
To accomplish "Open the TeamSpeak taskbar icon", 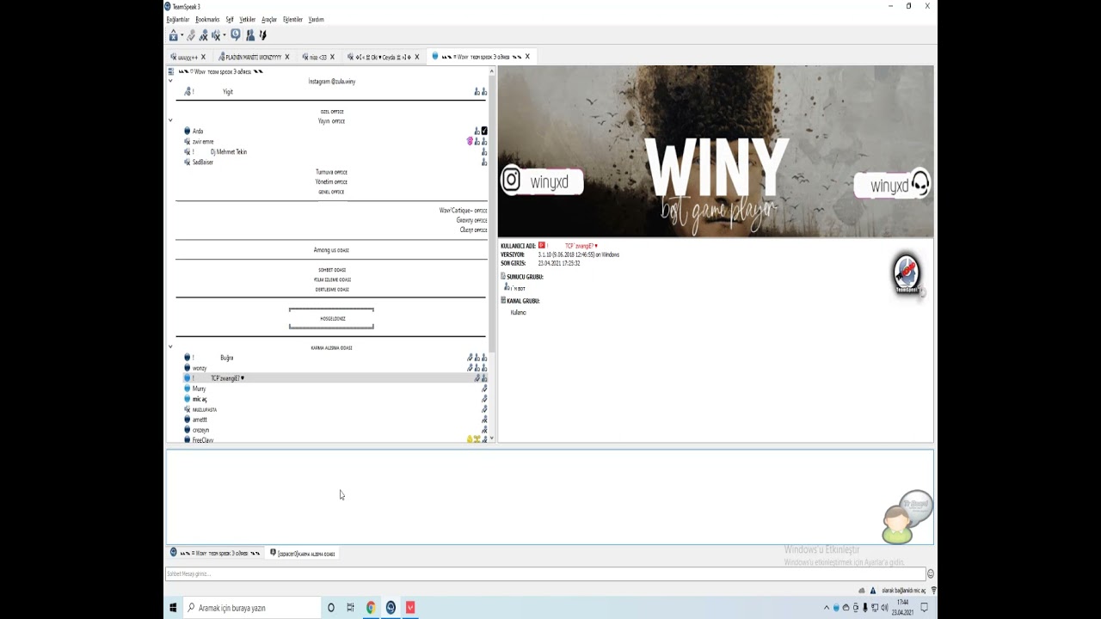I will click(391, 608).
